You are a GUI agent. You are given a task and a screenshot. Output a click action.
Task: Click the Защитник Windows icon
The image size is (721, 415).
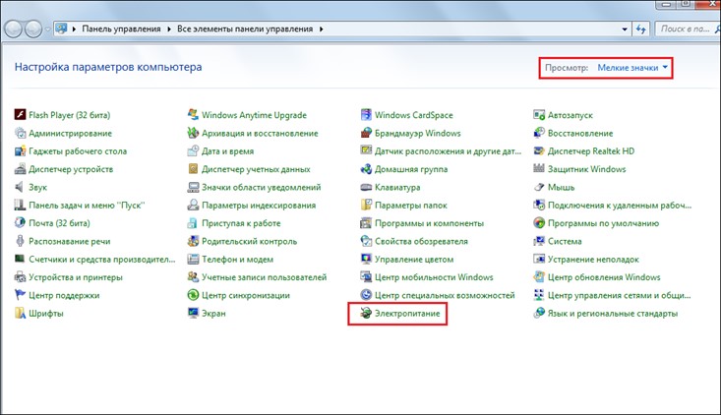(x=539, y=169)
